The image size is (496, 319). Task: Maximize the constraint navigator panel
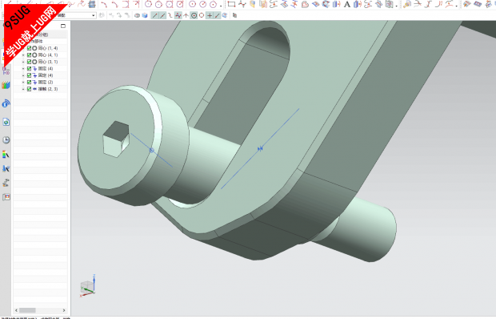tap(63, 26)
